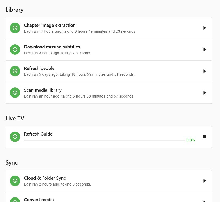Click the Cloud & Folder Sync clock icon
Screen dimensions: 220x202
[15, 181]
